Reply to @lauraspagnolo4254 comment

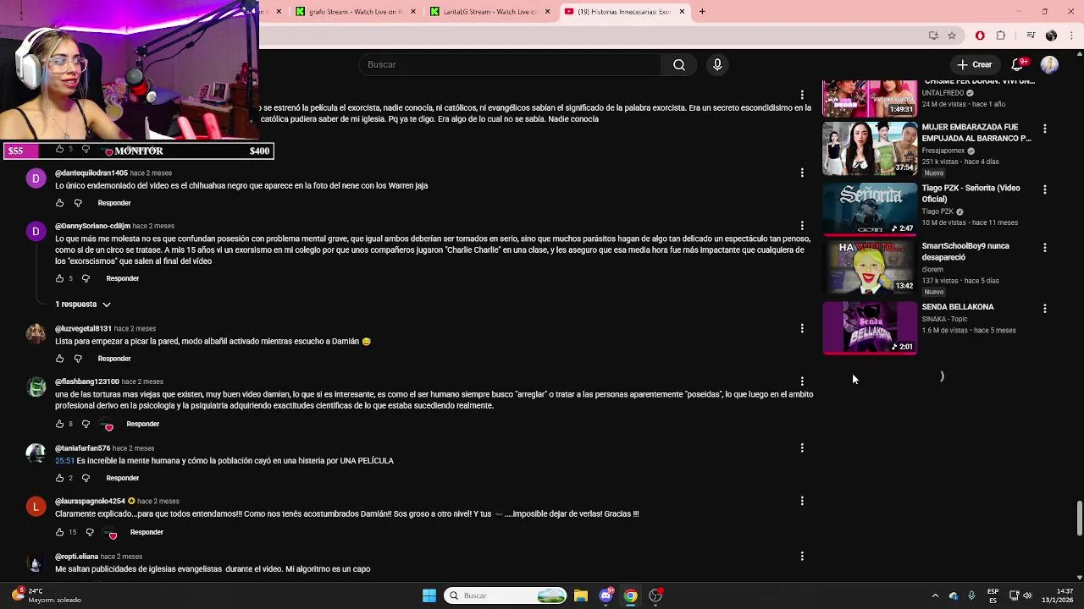[x=147, y=532]
